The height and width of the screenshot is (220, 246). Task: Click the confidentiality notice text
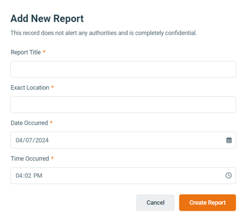(x=104, y=33)
